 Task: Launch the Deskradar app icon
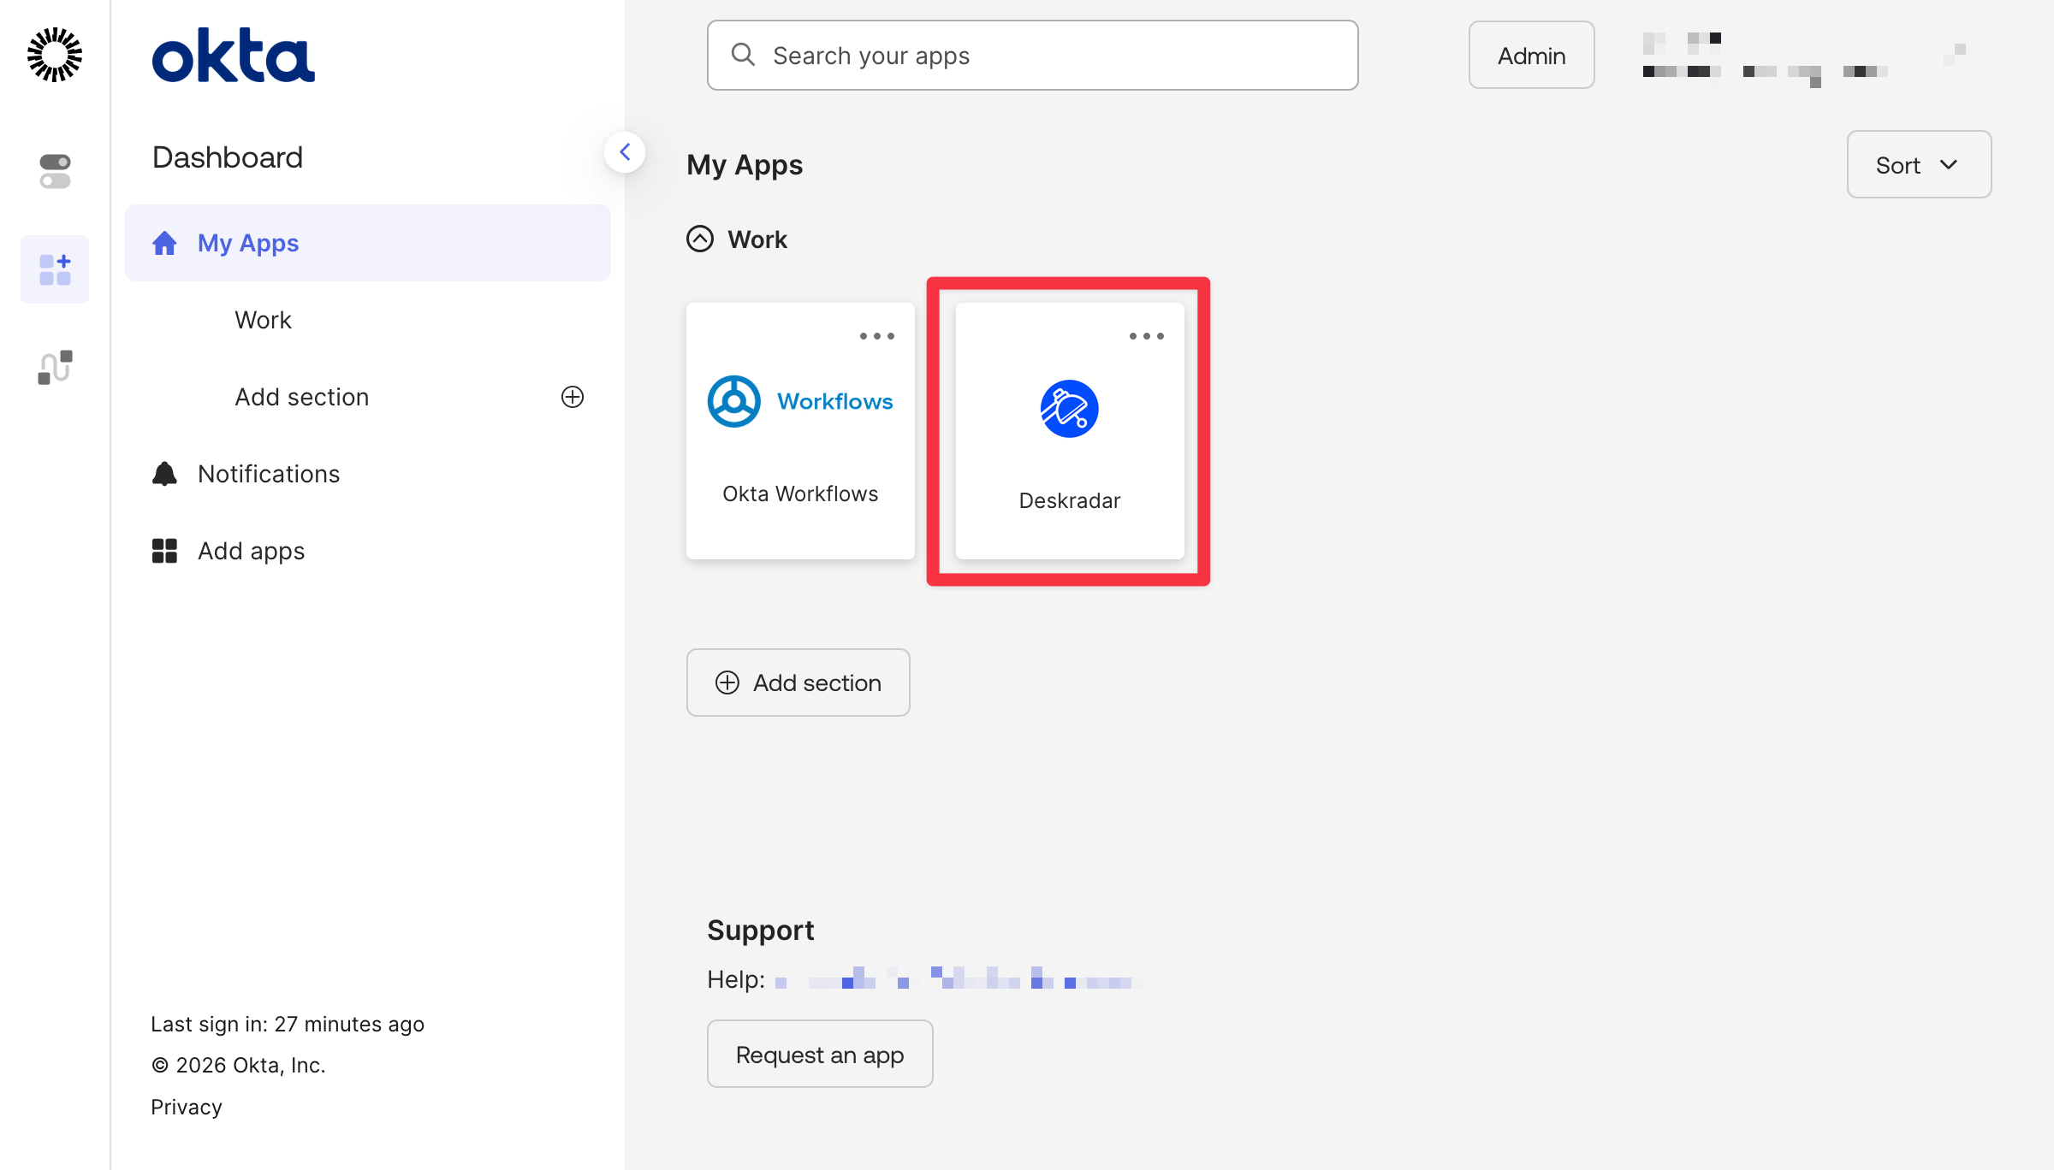(1070, 409)
